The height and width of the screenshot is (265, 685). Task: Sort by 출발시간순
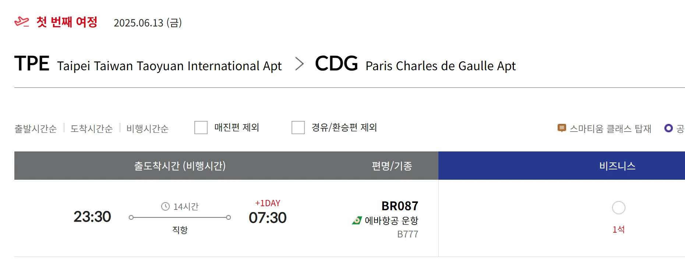35,129
